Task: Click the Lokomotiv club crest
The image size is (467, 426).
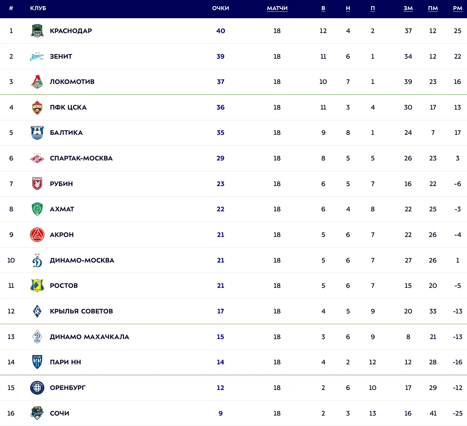Action: point(37,82)
